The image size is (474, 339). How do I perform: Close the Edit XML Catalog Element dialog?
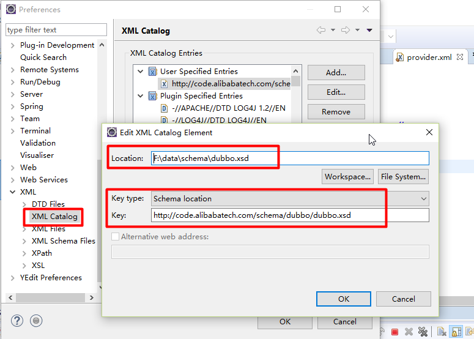429,132
